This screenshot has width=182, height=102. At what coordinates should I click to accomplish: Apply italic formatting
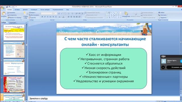pos(45,17)
